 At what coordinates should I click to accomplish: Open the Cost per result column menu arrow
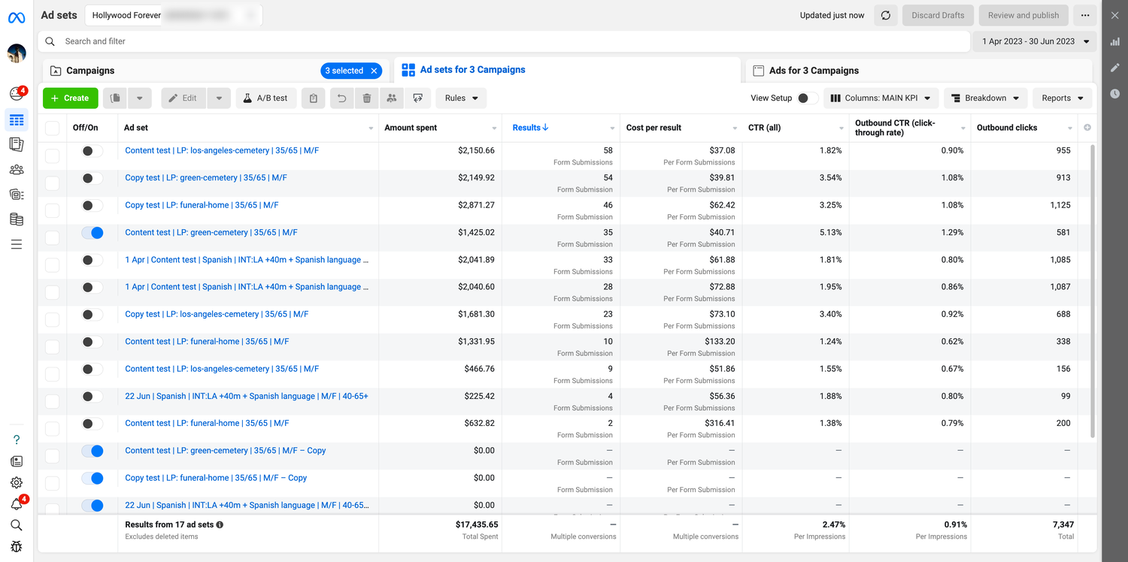pyautogui.click(x=735, y=128)
